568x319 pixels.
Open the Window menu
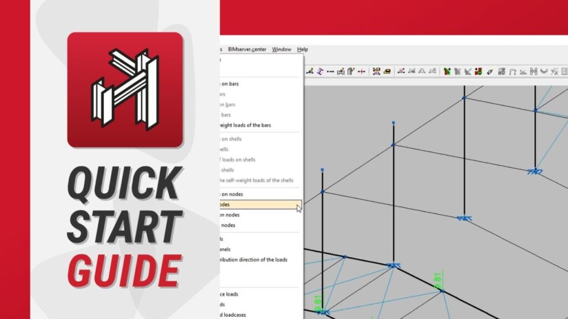pyautogui.click(x=281, y=49)
